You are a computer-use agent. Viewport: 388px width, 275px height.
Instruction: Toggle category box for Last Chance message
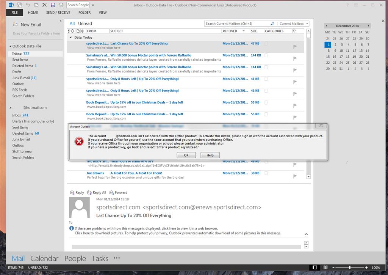pos(266,44)
